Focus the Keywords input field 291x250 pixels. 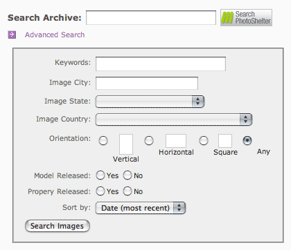[161, 64]
